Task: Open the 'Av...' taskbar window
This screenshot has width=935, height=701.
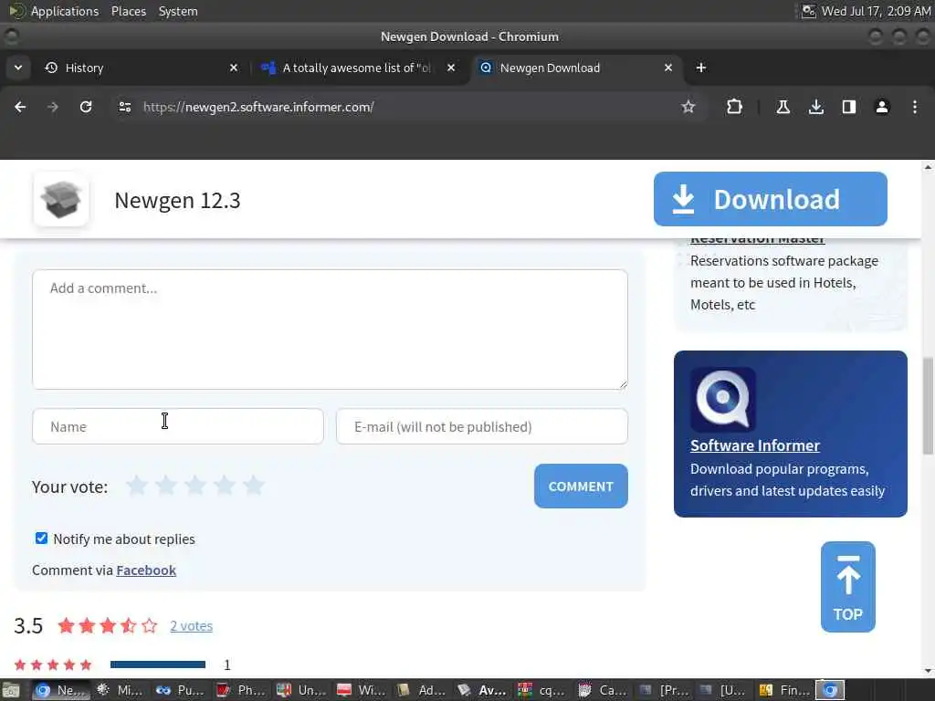Action: tap(482, 690)
